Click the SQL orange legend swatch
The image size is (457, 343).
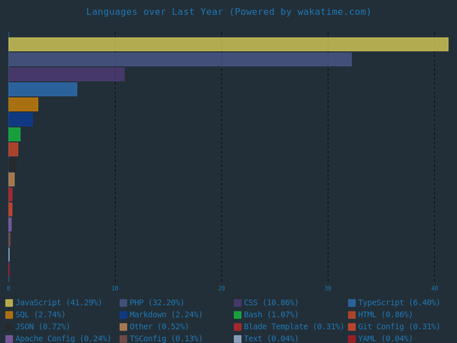coord(9,315)
